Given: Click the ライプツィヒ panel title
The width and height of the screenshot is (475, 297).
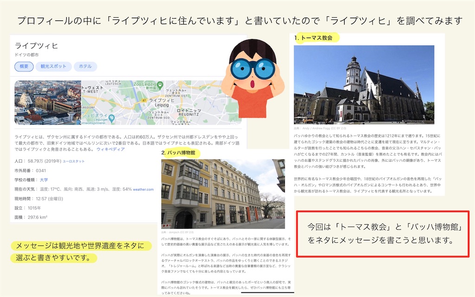Looking at the screenshot, I should pyautogui.click(x=36, y=46).
